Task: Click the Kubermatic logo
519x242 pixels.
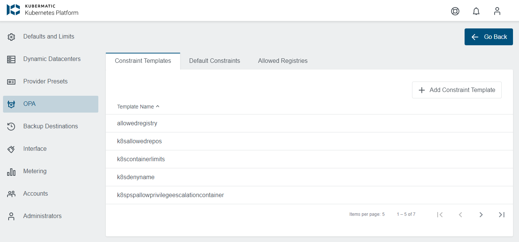Action: 13,10
